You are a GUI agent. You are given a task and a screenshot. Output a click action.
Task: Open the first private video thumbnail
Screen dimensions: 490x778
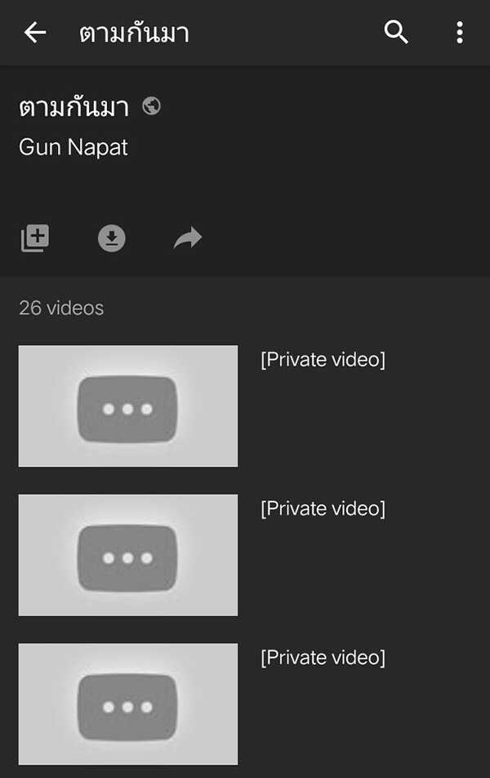(x=128, y=406)
